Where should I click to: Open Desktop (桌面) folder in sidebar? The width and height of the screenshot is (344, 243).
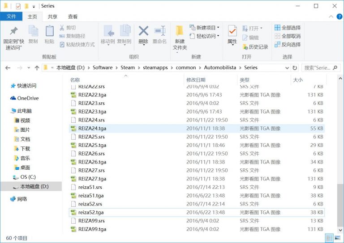pos(22,168)
